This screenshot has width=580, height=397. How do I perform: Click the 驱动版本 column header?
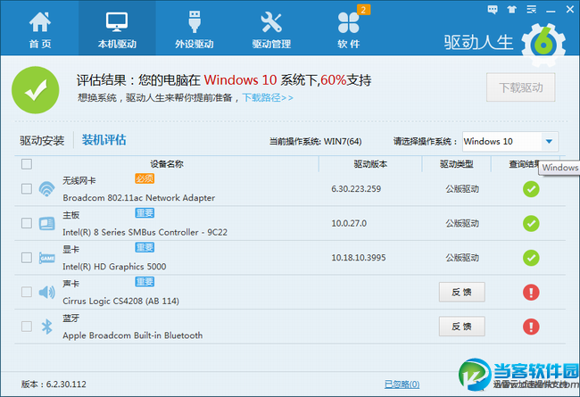370,164
